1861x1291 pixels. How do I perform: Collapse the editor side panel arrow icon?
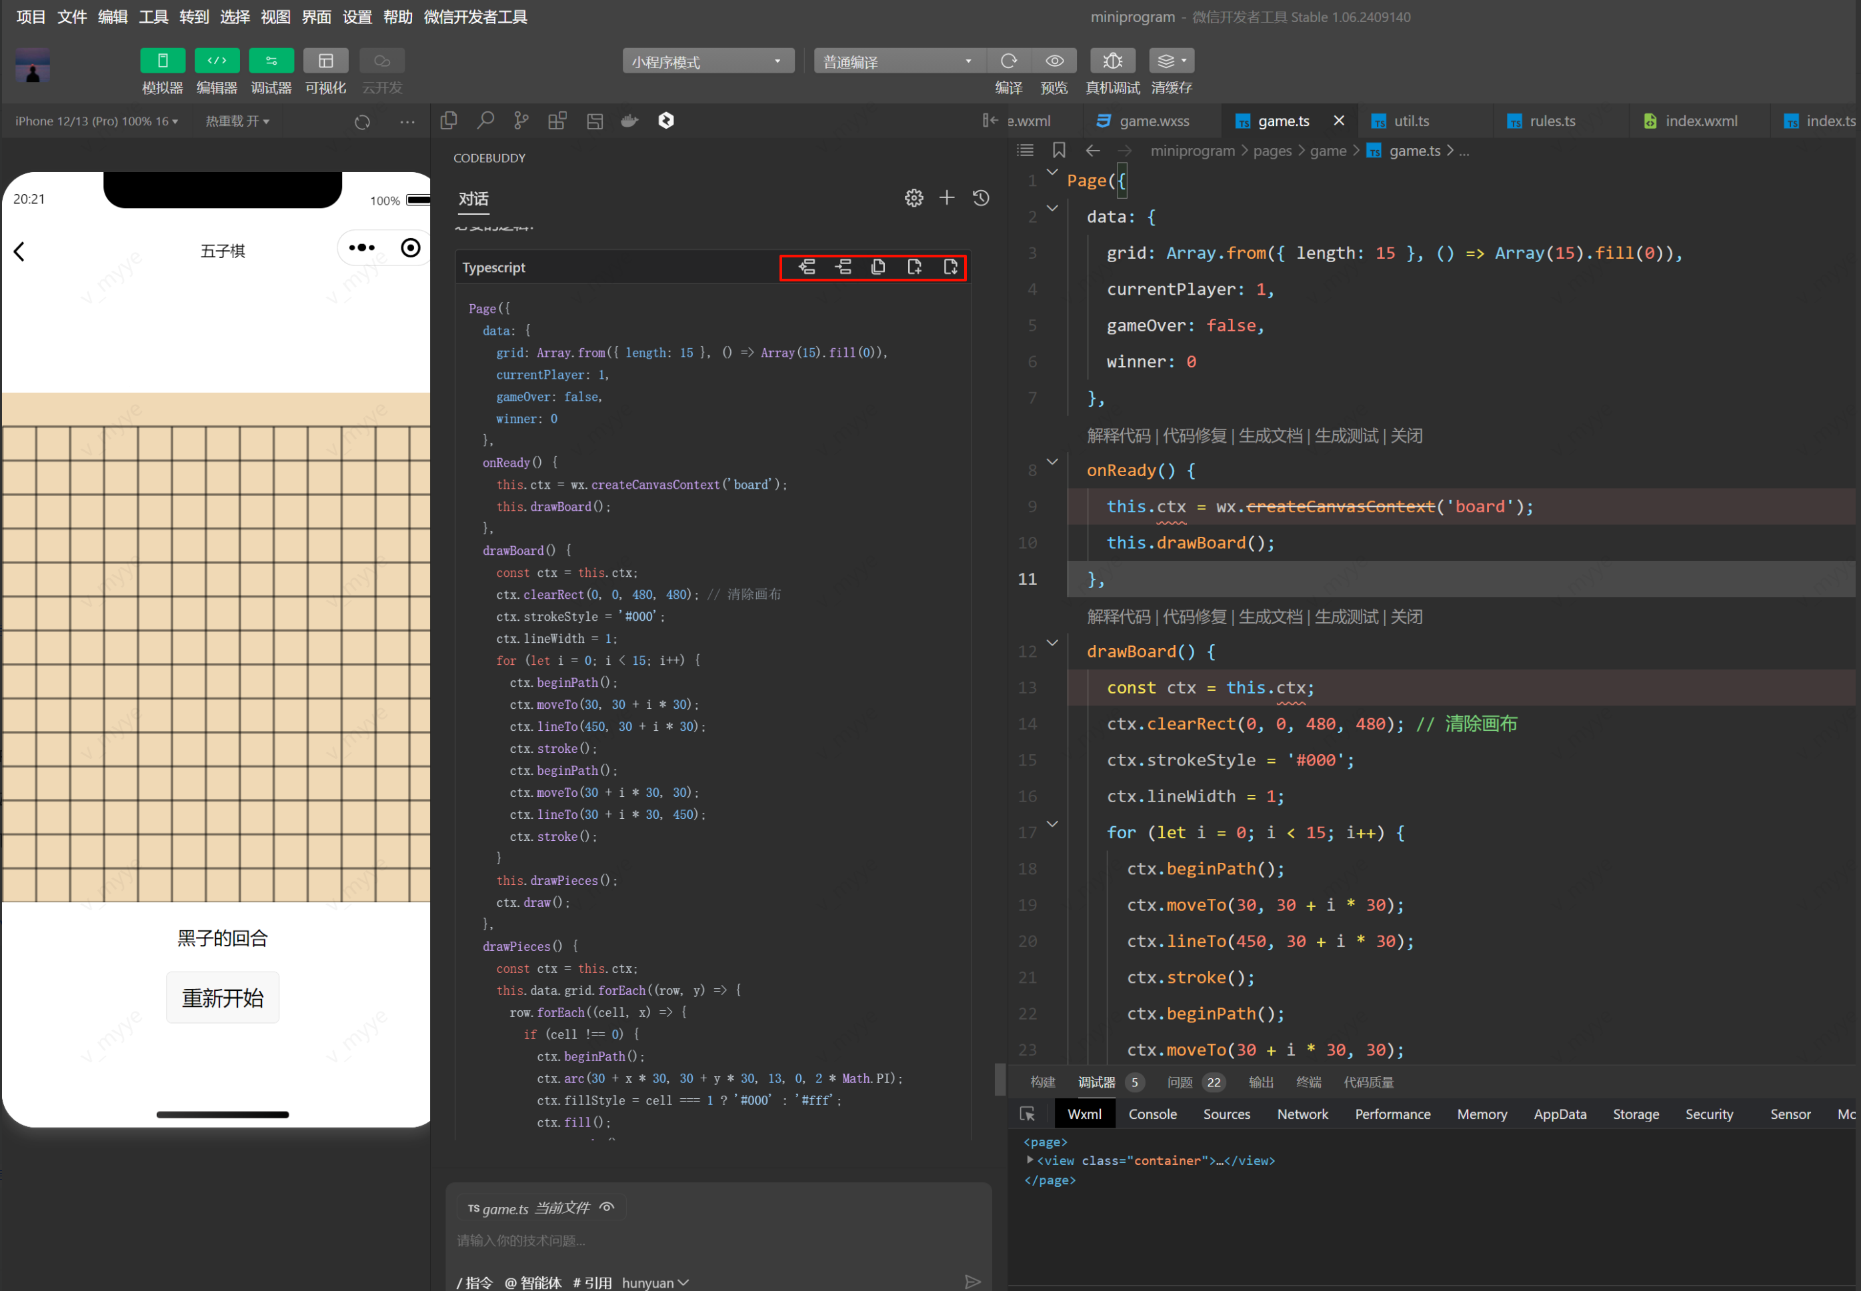990,121
